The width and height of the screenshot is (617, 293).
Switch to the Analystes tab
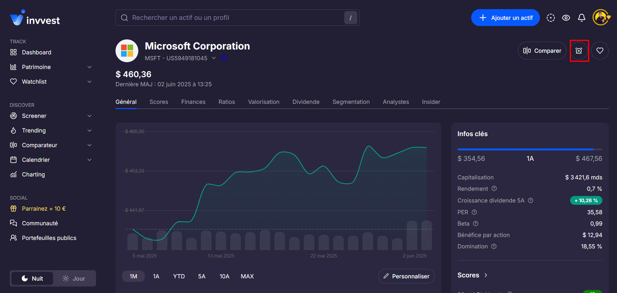tap(396, 102)
